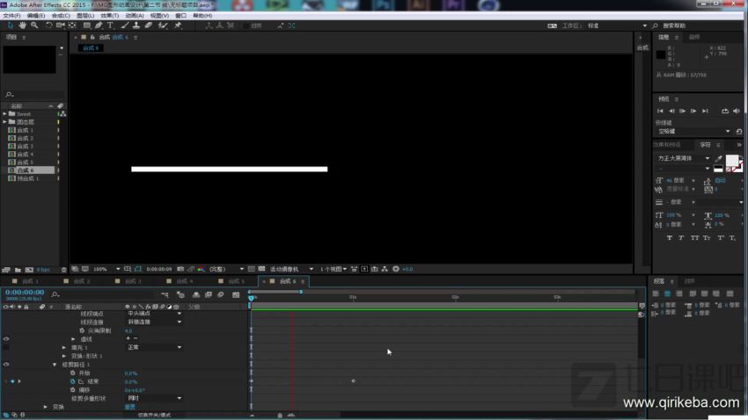Select the Eraser tool
Viewport: 748px width, 420px height.
149,25
